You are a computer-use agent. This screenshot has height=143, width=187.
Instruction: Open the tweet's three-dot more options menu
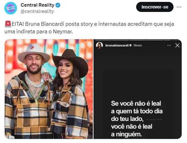pyautogui.click(x=179, y=7)
